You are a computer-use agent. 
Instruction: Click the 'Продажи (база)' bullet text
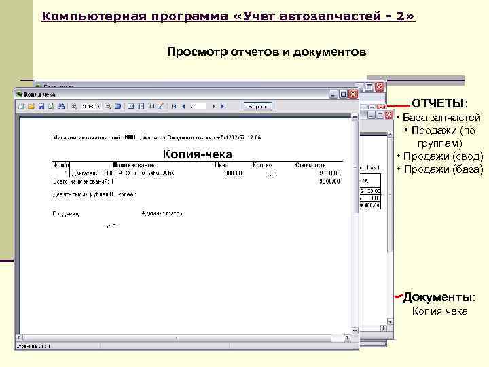click(443, 169)
